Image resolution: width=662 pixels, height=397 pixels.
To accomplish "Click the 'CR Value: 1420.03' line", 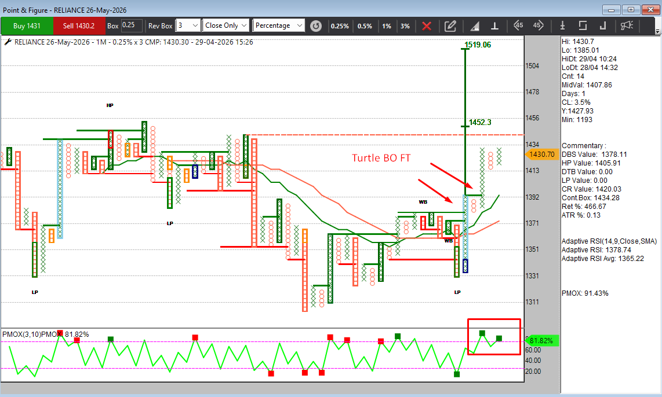I will [x=591, y=189].
